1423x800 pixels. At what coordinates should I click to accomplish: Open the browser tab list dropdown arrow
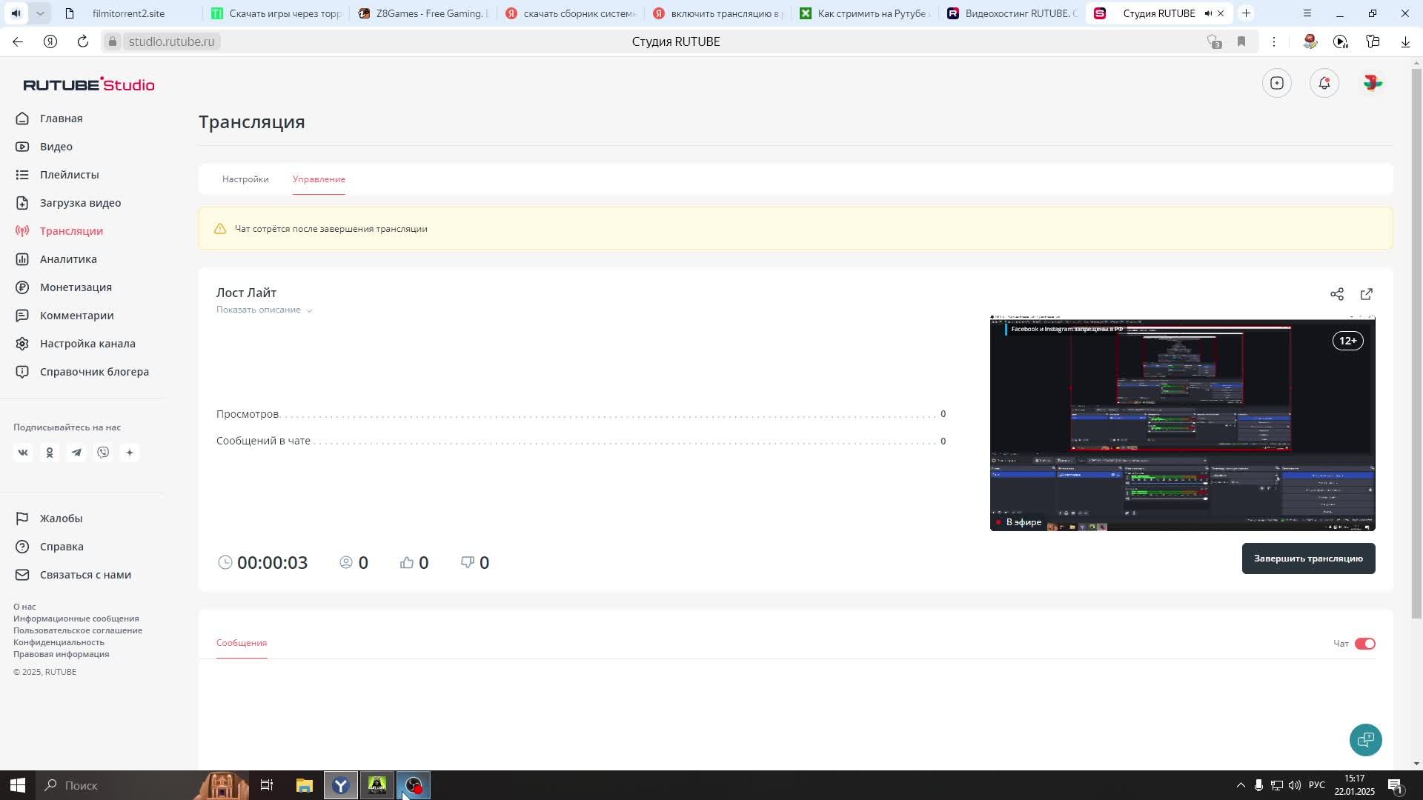coord(40,13)
